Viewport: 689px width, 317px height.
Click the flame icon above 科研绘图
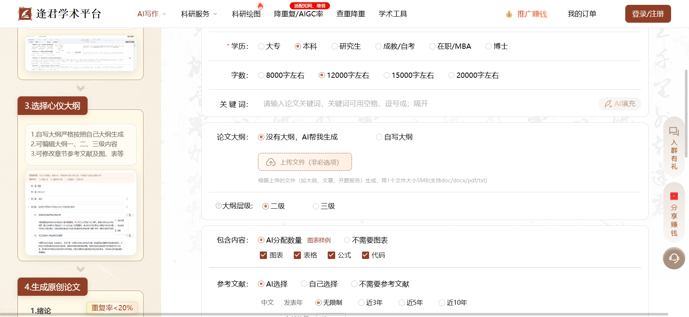tap(261, 6)
